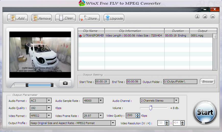Open the Output Profile dropdown
This screenshot has height=132, width=222.
(x=113, y=123)
